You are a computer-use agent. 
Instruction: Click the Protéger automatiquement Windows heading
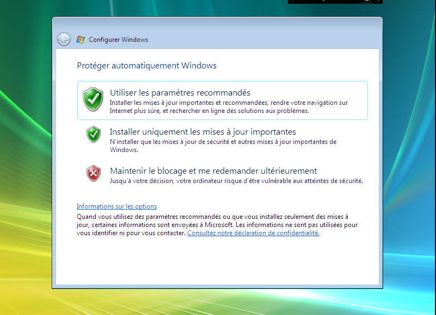point(146,66)
